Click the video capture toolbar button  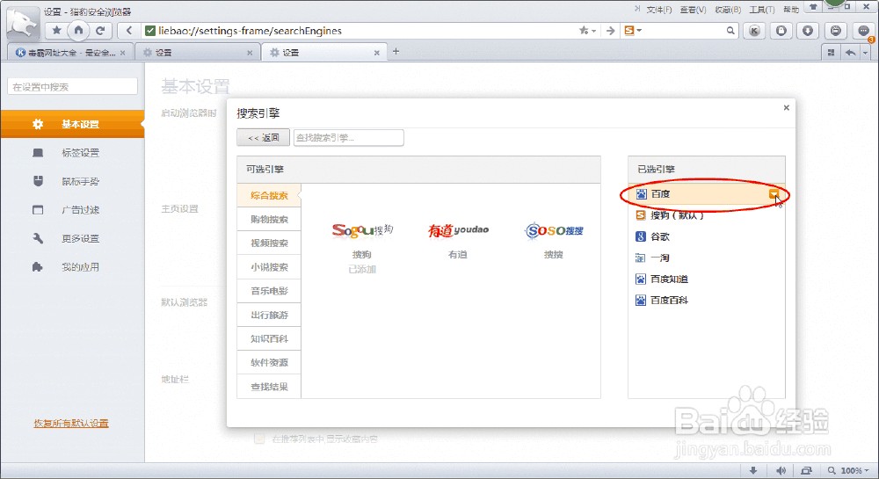click(835, 31)
